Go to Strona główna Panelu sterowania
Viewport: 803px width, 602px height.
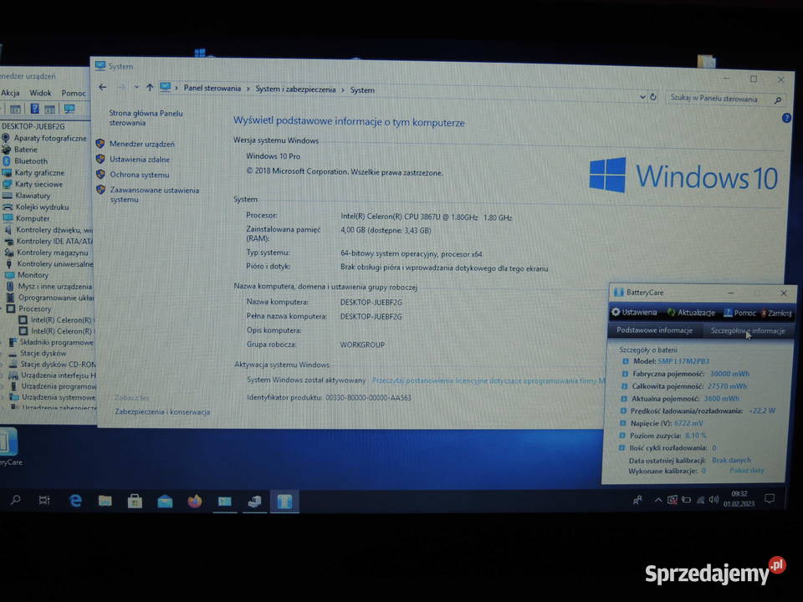pos(146,118)
